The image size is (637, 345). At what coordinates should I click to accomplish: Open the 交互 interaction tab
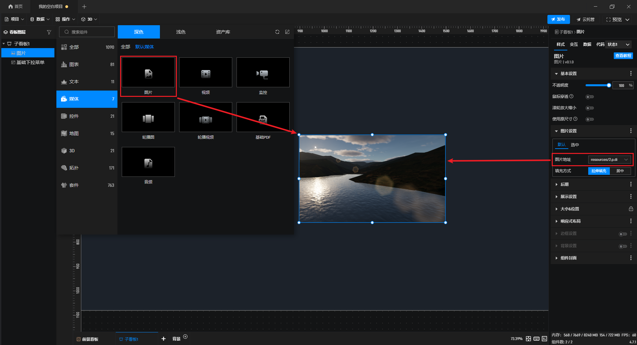click(x=574, y=44)
